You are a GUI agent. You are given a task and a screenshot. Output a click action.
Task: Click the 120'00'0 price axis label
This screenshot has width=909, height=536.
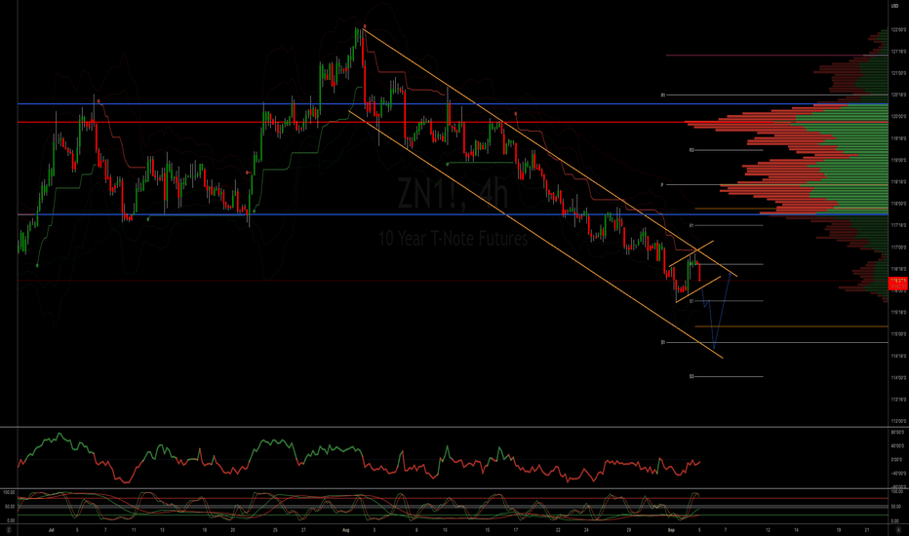coord(898,117)
